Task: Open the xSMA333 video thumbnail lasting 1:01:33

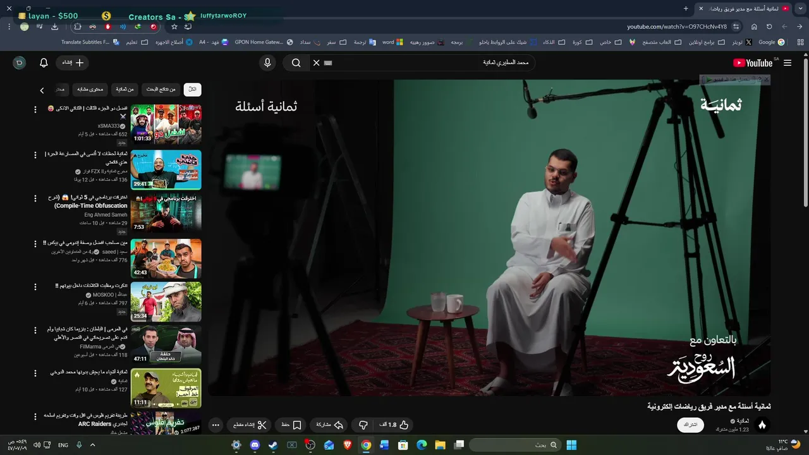Action: click(166, 124)
